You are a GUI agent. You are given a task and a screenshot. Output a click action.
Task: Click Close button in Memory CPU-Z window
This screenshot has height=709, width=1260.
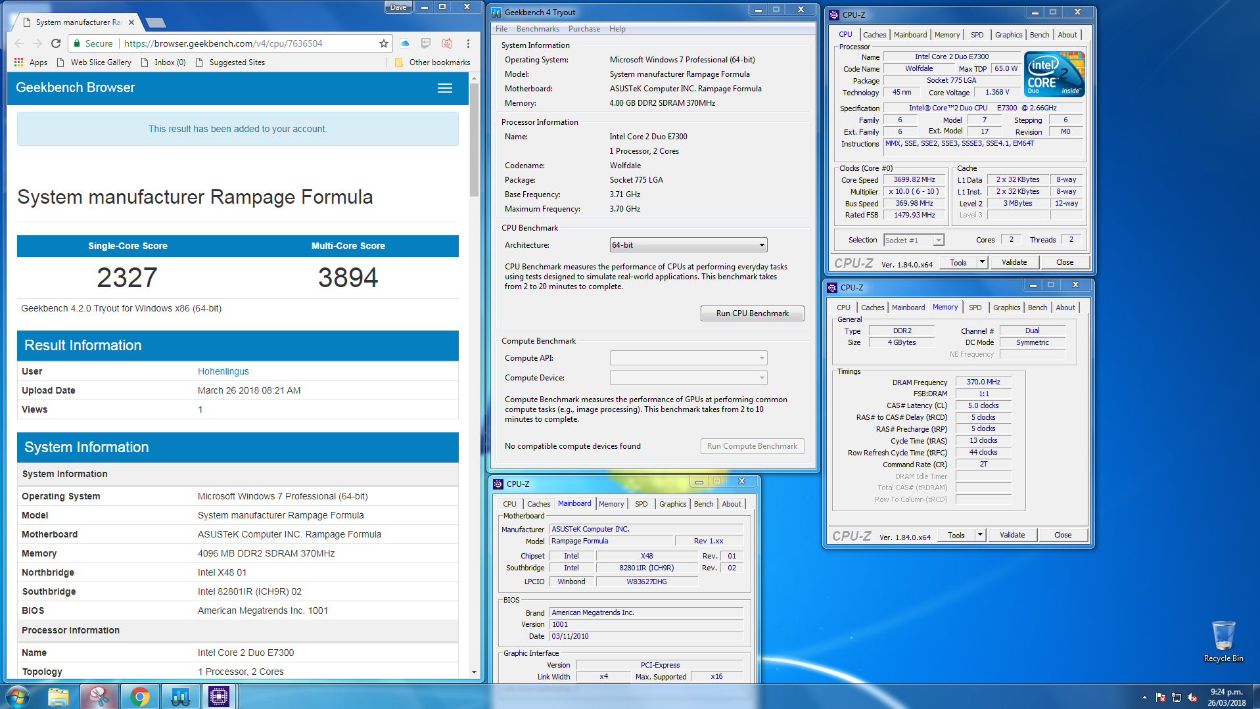click(x=1063, y=535)
